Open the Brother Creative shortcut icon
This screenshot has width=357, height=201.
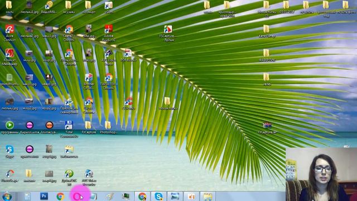pyautogui.click(x=89, y=82)
